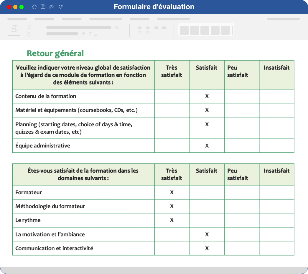Click 'Très satisfait' header in the second table

coord(172,174)
